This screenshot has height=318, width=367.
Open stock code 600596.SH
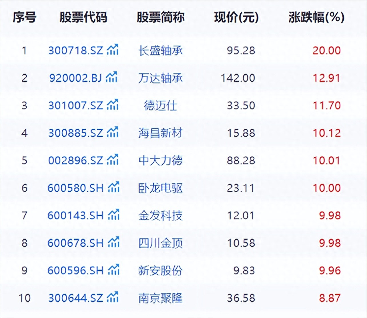(75, 271)
